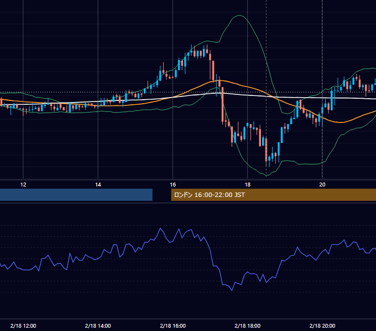Click the London session bar 16:00-22:00 JST

(273, 195)
